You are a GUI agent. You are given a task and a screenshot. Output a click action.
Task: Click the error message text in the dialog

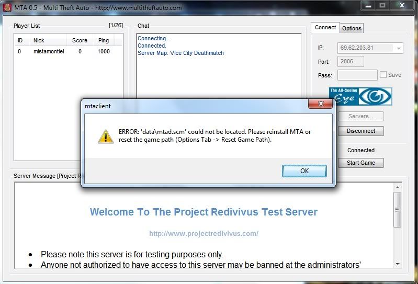pos(214,135)
